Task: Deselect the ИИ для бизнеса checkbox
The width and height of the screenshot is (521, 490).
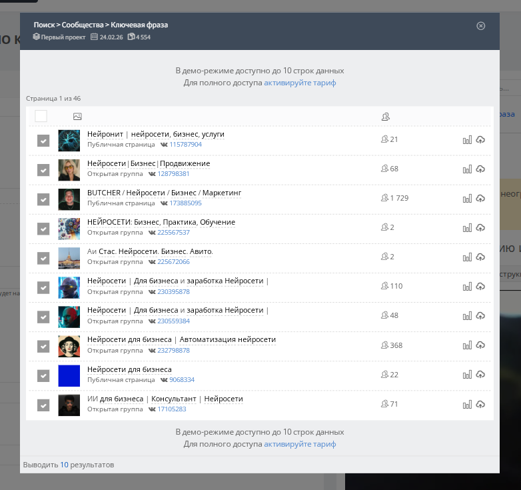Action: 43,405
